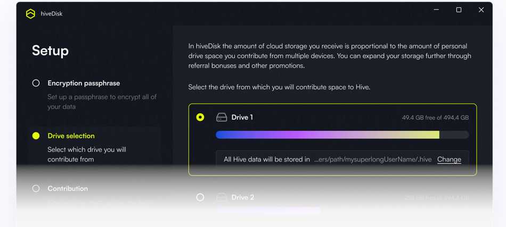Select the Drive 2 radio button
This screenshot has height=227, width=506.
click(x=200, y=197)
